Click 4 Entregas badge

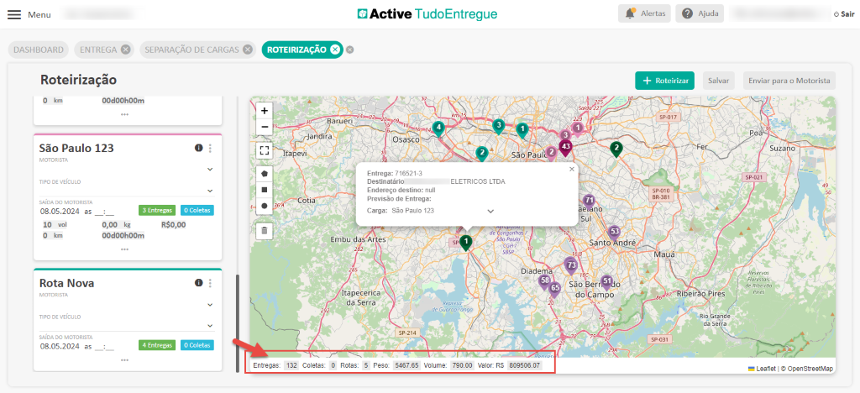pos(157,345)
